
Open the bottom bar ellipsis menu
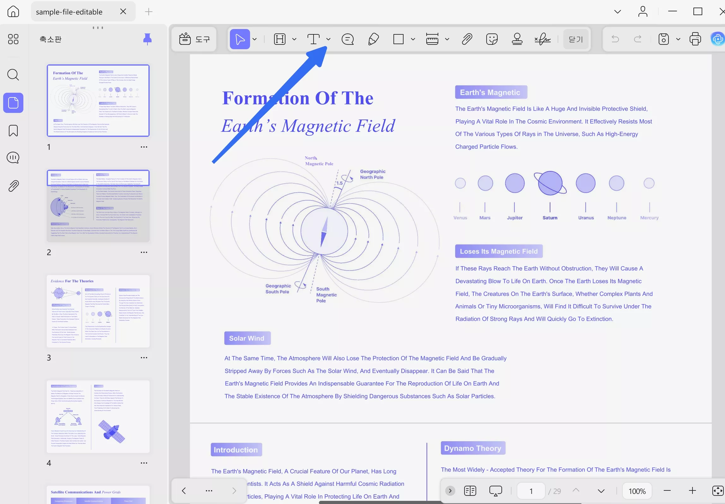click(209, 491)
